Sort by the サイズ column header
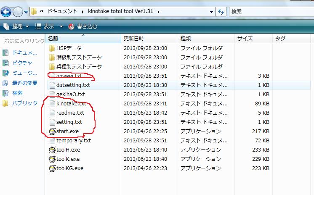314x215 pixels. point(253,38)
